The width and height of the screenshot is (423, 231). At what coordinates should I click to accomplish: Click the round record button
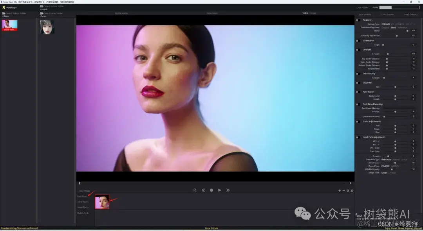(x=211, y=190)
